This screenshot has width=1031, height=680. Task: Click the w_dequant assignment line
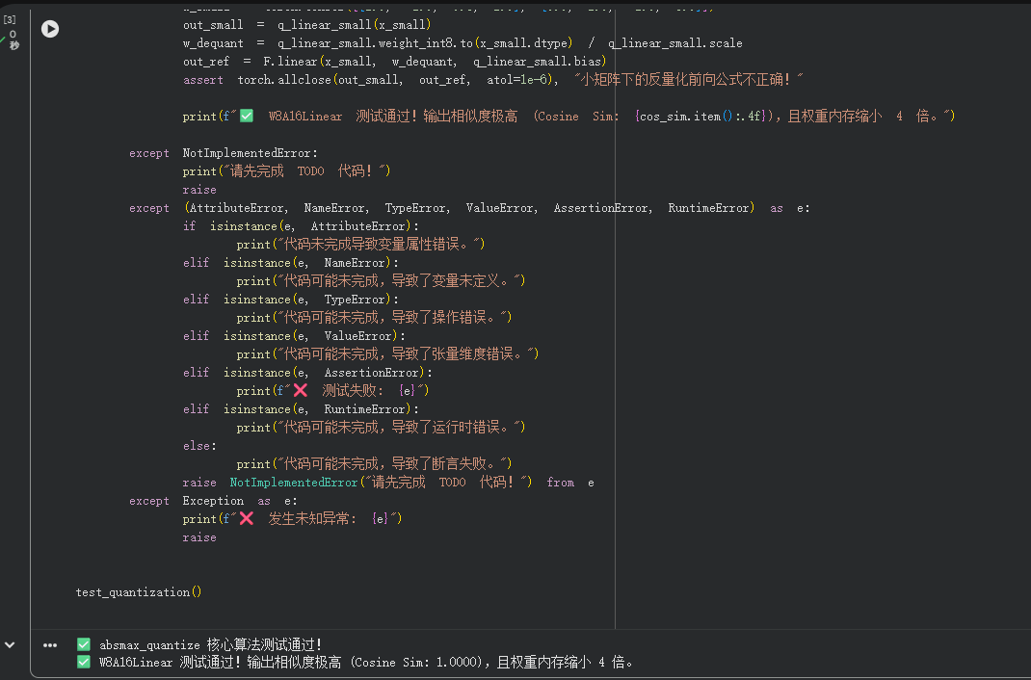coord(463,42)
